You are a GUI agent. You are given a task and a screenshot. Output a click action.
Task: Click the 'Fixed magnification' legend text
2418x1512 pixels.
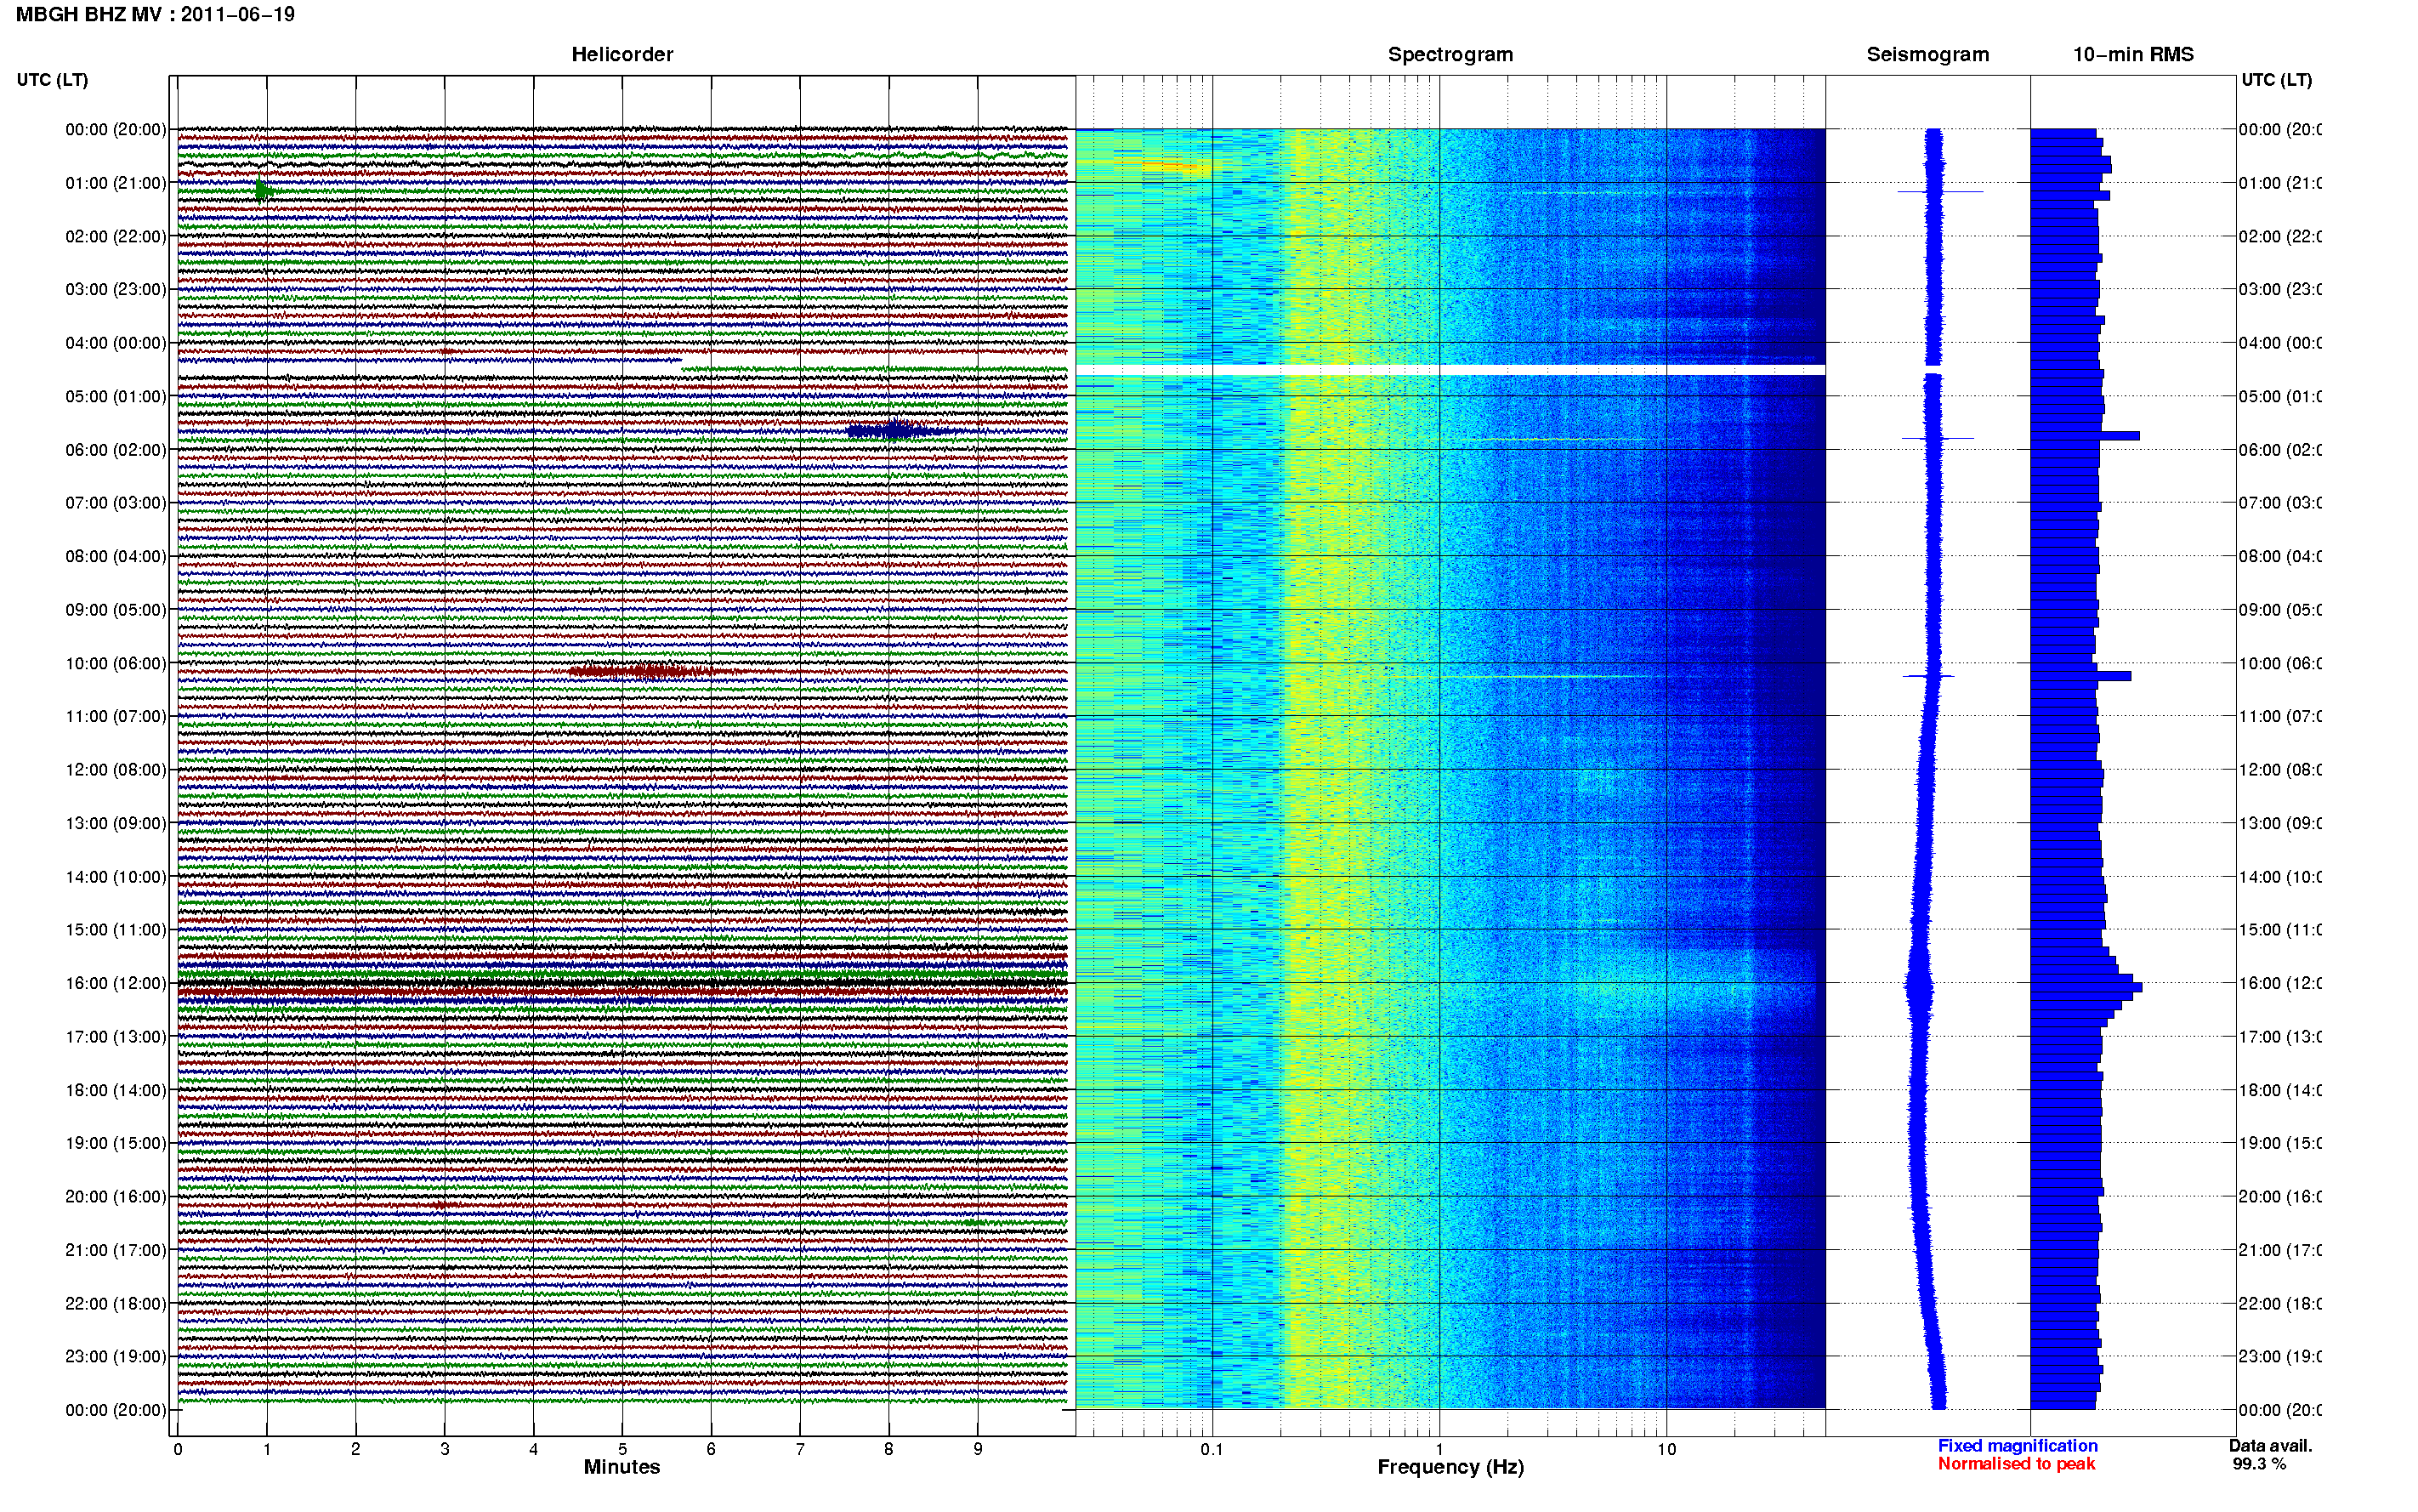point(2018,1446)
